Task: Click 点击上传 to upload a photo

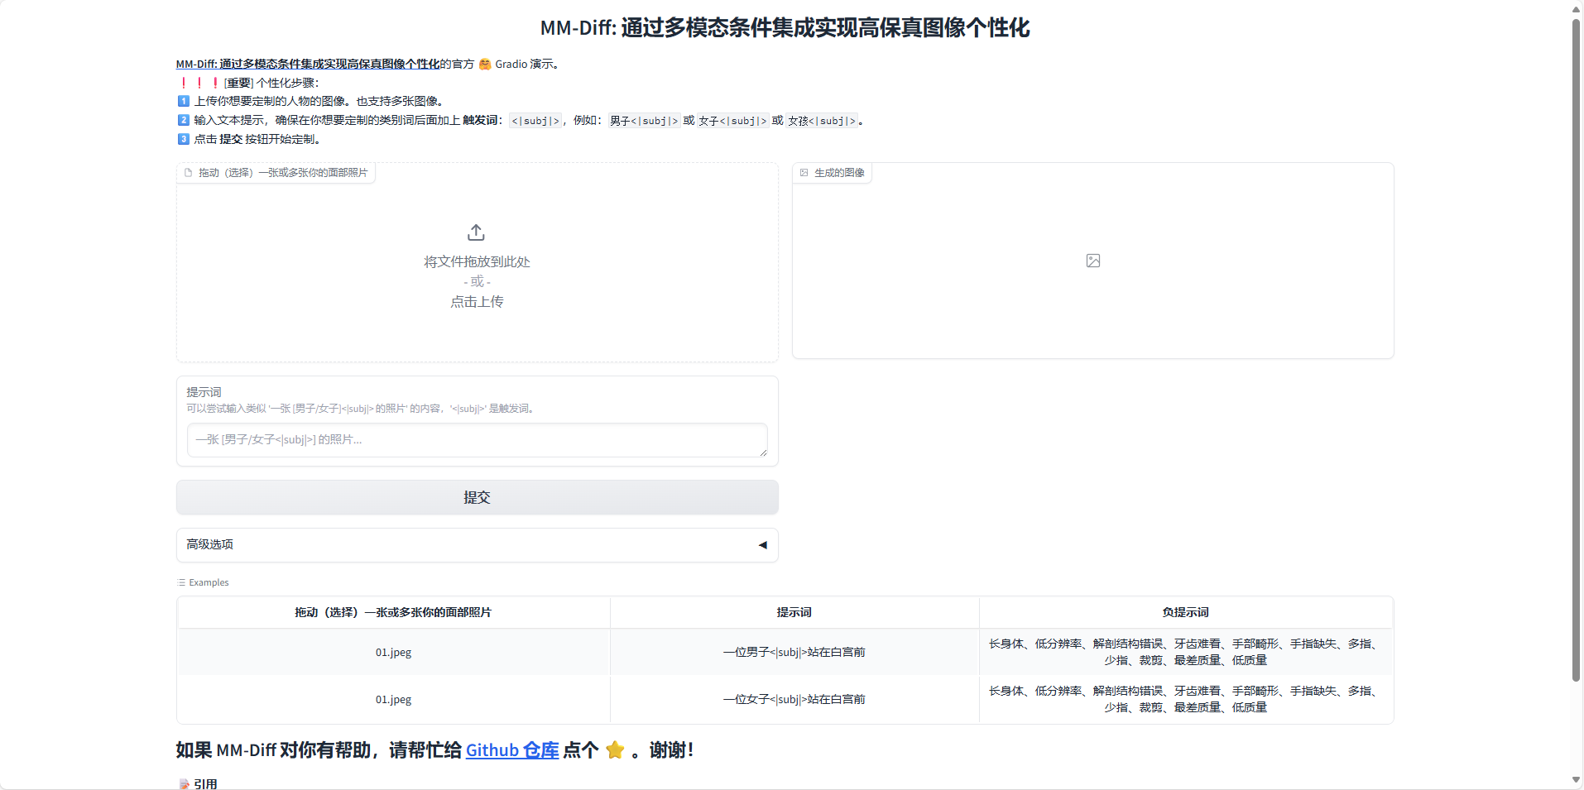Action: coord(477,302)
